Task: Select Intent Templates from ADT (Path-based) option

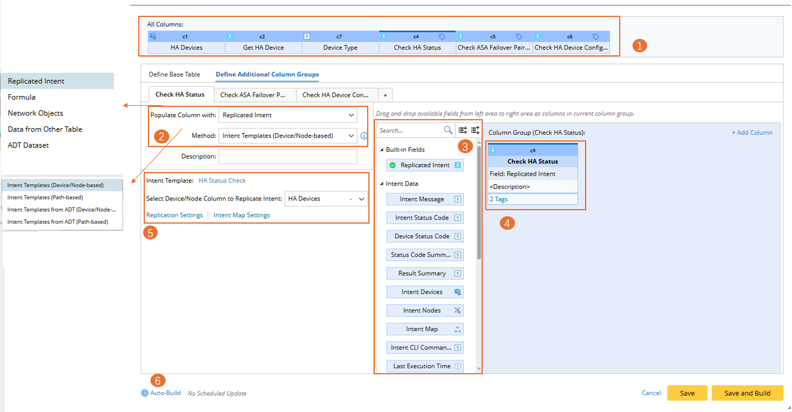Action: [x=62, y=222]
